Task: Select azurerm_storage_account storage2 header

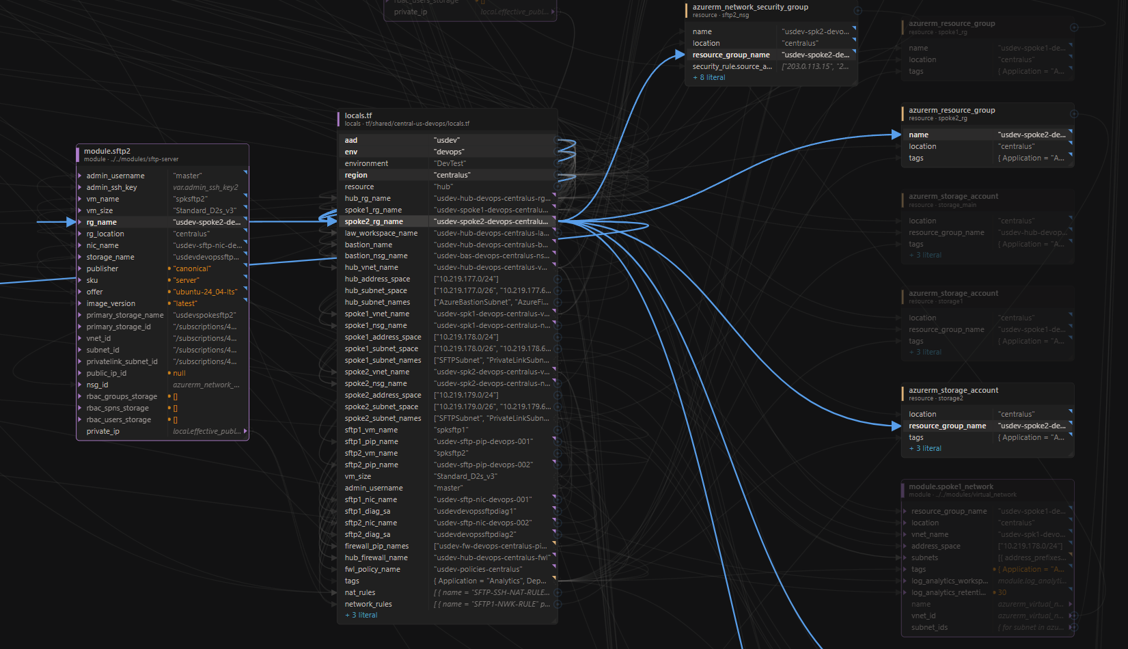Action: pos(987,393)
